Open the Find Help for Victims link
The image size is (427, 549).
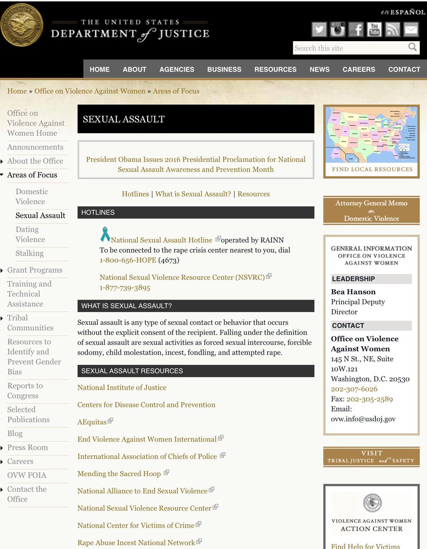365,546
